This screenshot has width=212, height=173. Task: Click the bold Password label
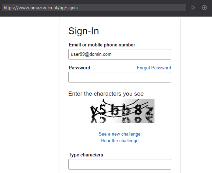pyautogui.click(x=79, y=68)
